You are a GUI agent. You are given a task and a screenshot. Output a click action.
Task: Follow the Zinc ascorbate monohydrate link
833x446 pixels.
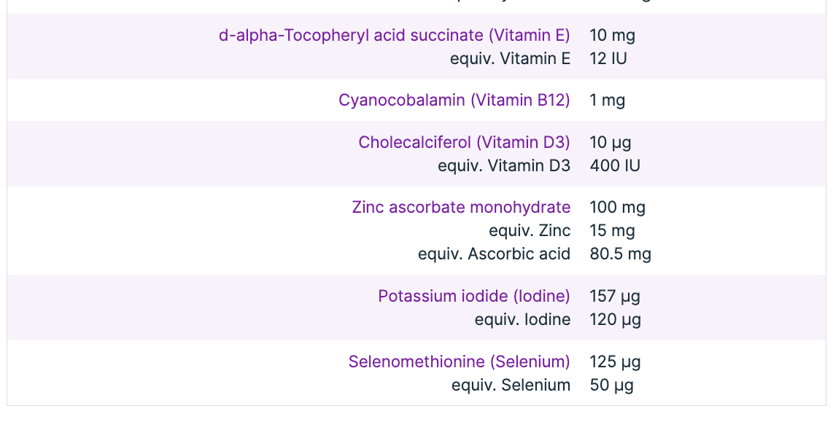tap(461, 207)
